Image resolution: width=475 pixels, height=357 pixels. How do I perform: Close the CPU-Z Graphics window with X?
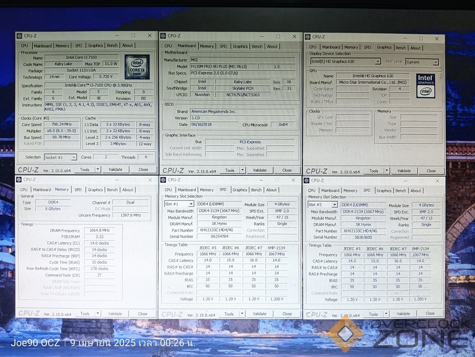click(x=437, y=39)
